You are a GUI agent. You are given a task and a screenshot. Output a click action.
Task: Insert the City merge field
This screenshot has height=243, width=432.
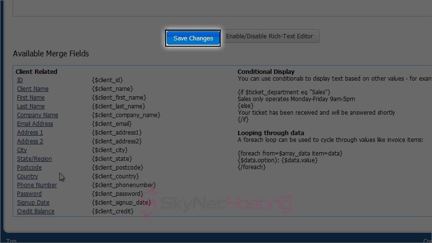[22, 150]
